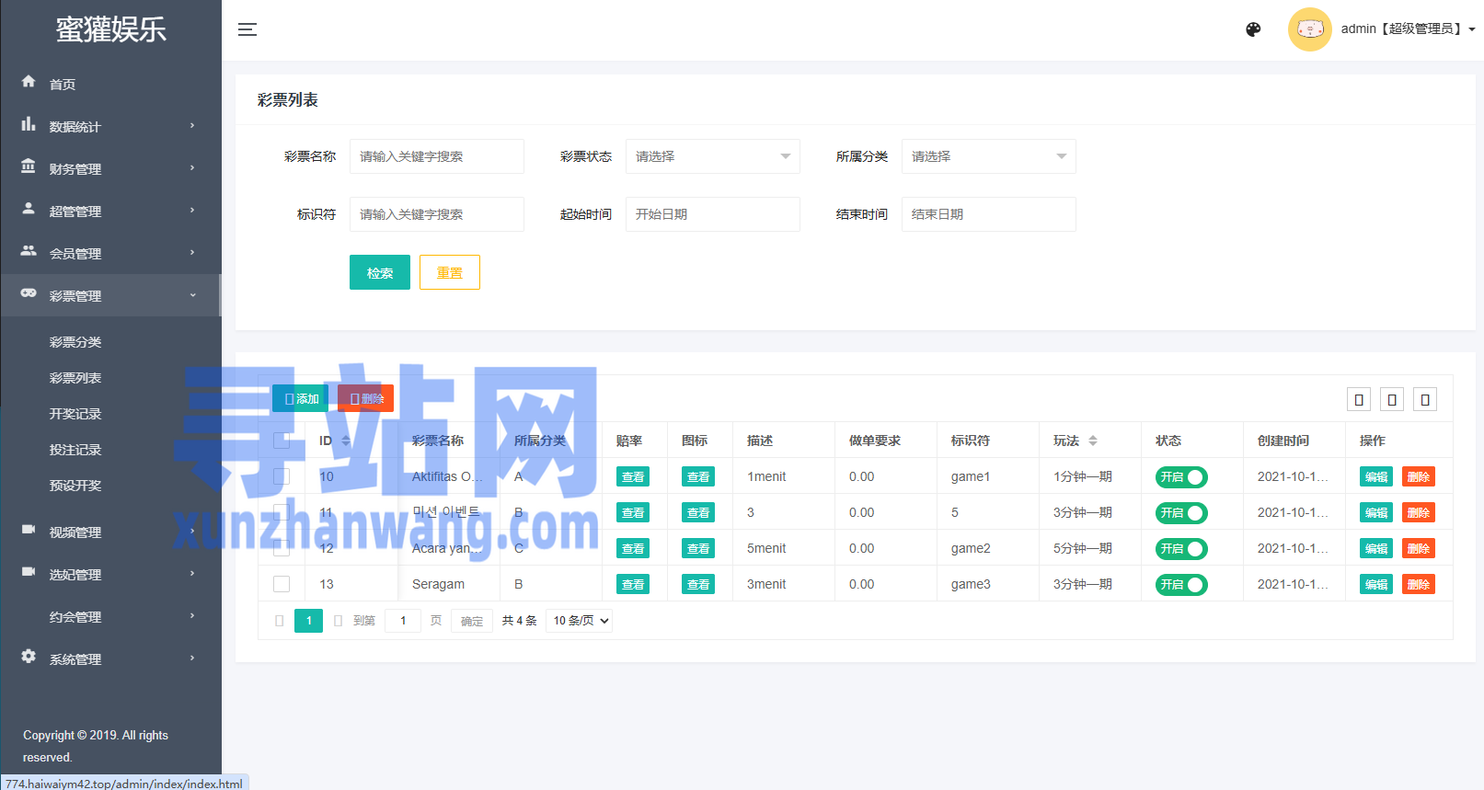Toggle 开启 switch for game3 row

point(1181,585)
